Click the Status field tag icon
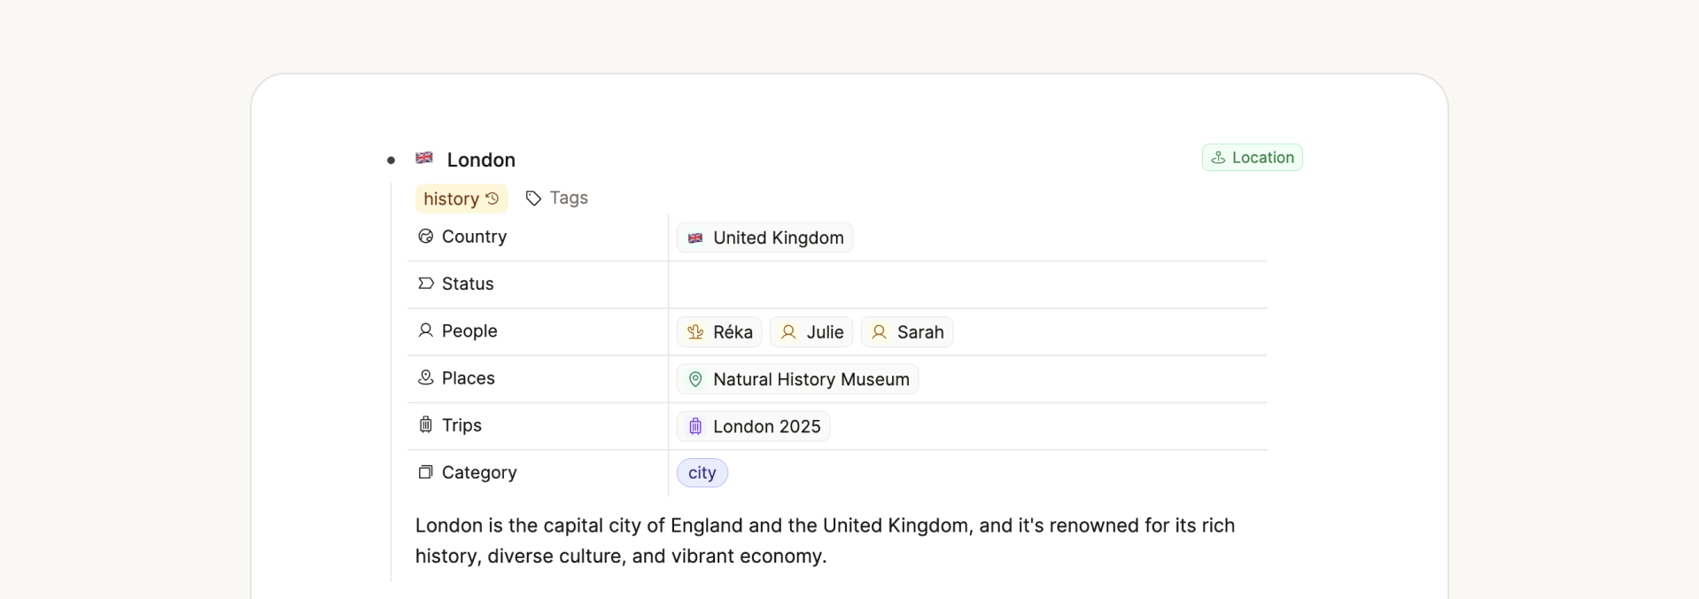1699x599 pixels. [x=426, y=284]
